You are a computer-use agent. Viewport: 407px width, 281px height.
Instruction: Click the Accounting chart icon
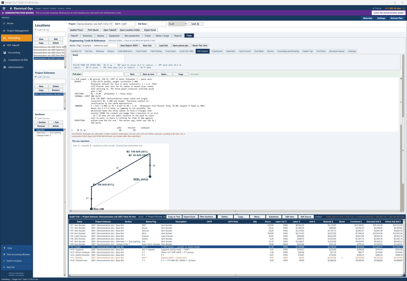click(5, 53)
